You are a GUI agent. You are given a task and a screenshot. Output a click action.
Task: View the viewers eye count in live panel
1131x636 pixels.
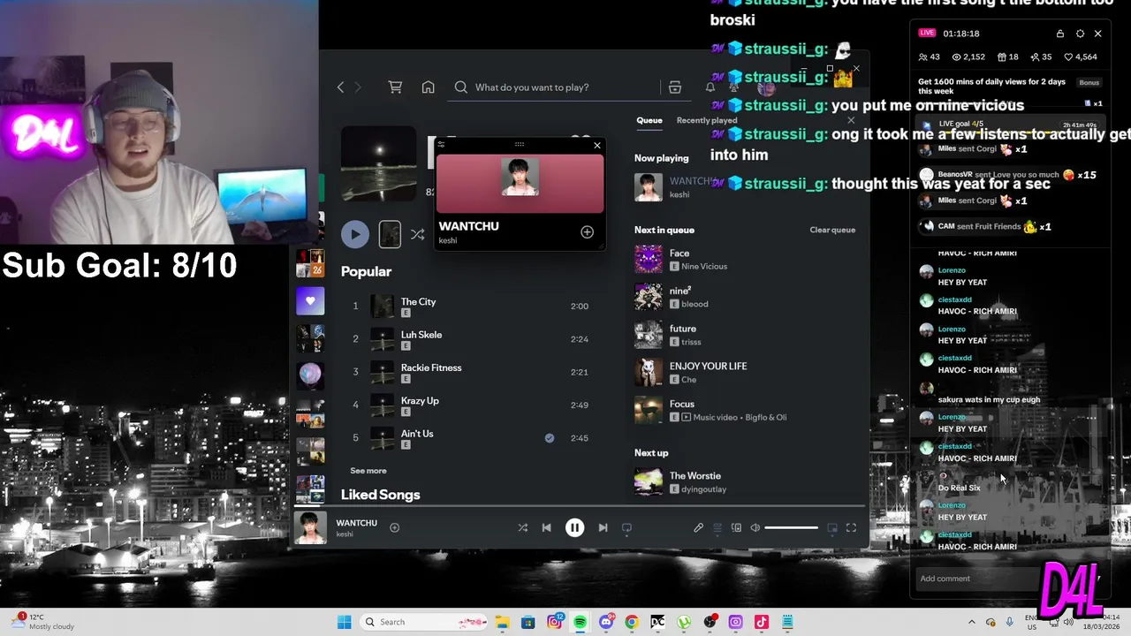point(968,57)
